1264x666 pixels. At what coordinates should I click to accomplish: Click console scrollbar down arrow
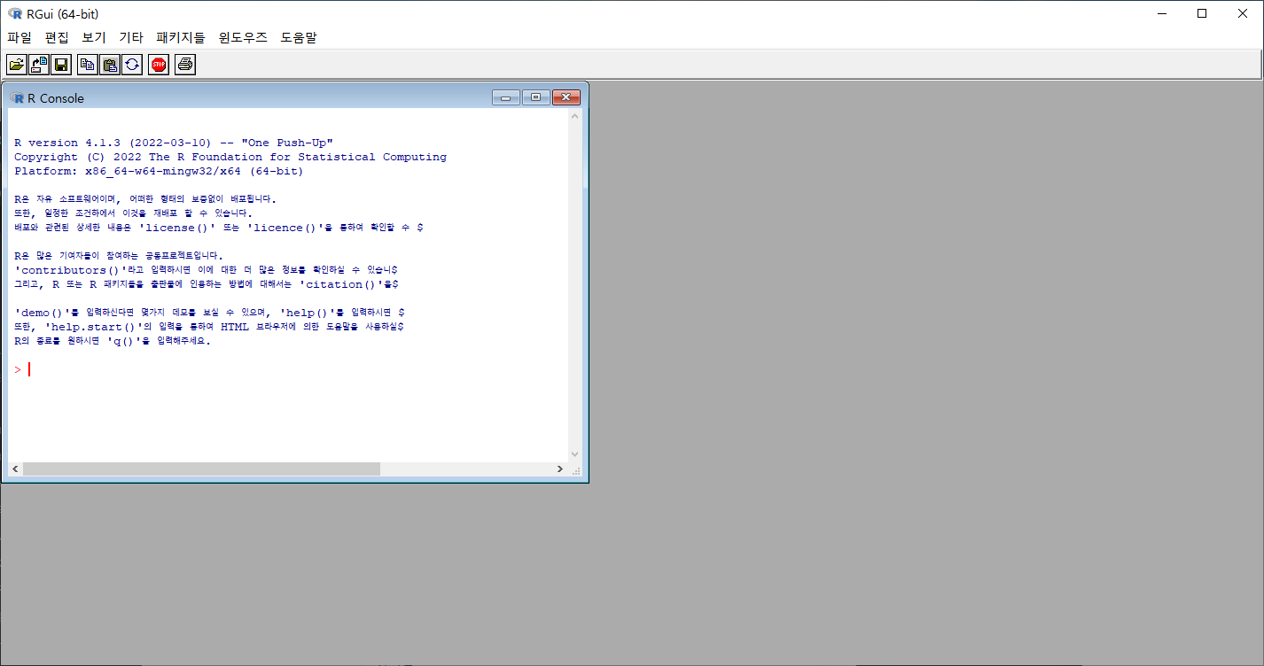574,454
